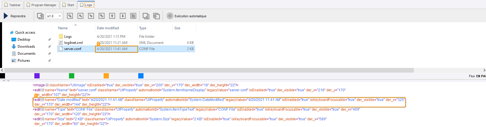Screen dimensions: 486x127
Task: Select the purple color swatch
Action: (37, 76)
